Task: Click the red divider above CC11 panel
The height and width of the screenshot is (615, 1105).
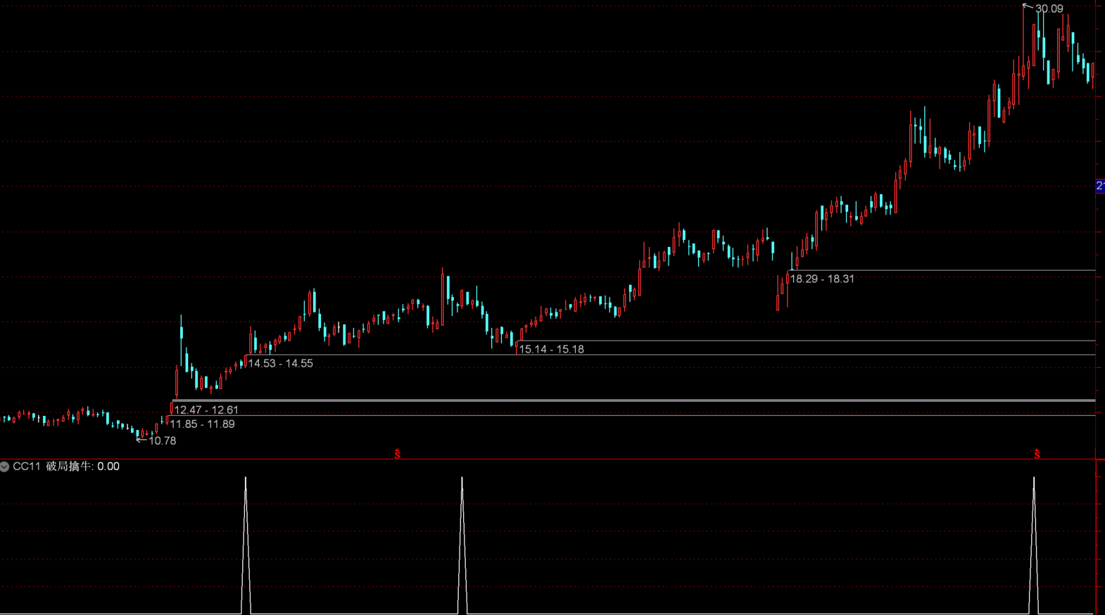Action: coord(549,459)
